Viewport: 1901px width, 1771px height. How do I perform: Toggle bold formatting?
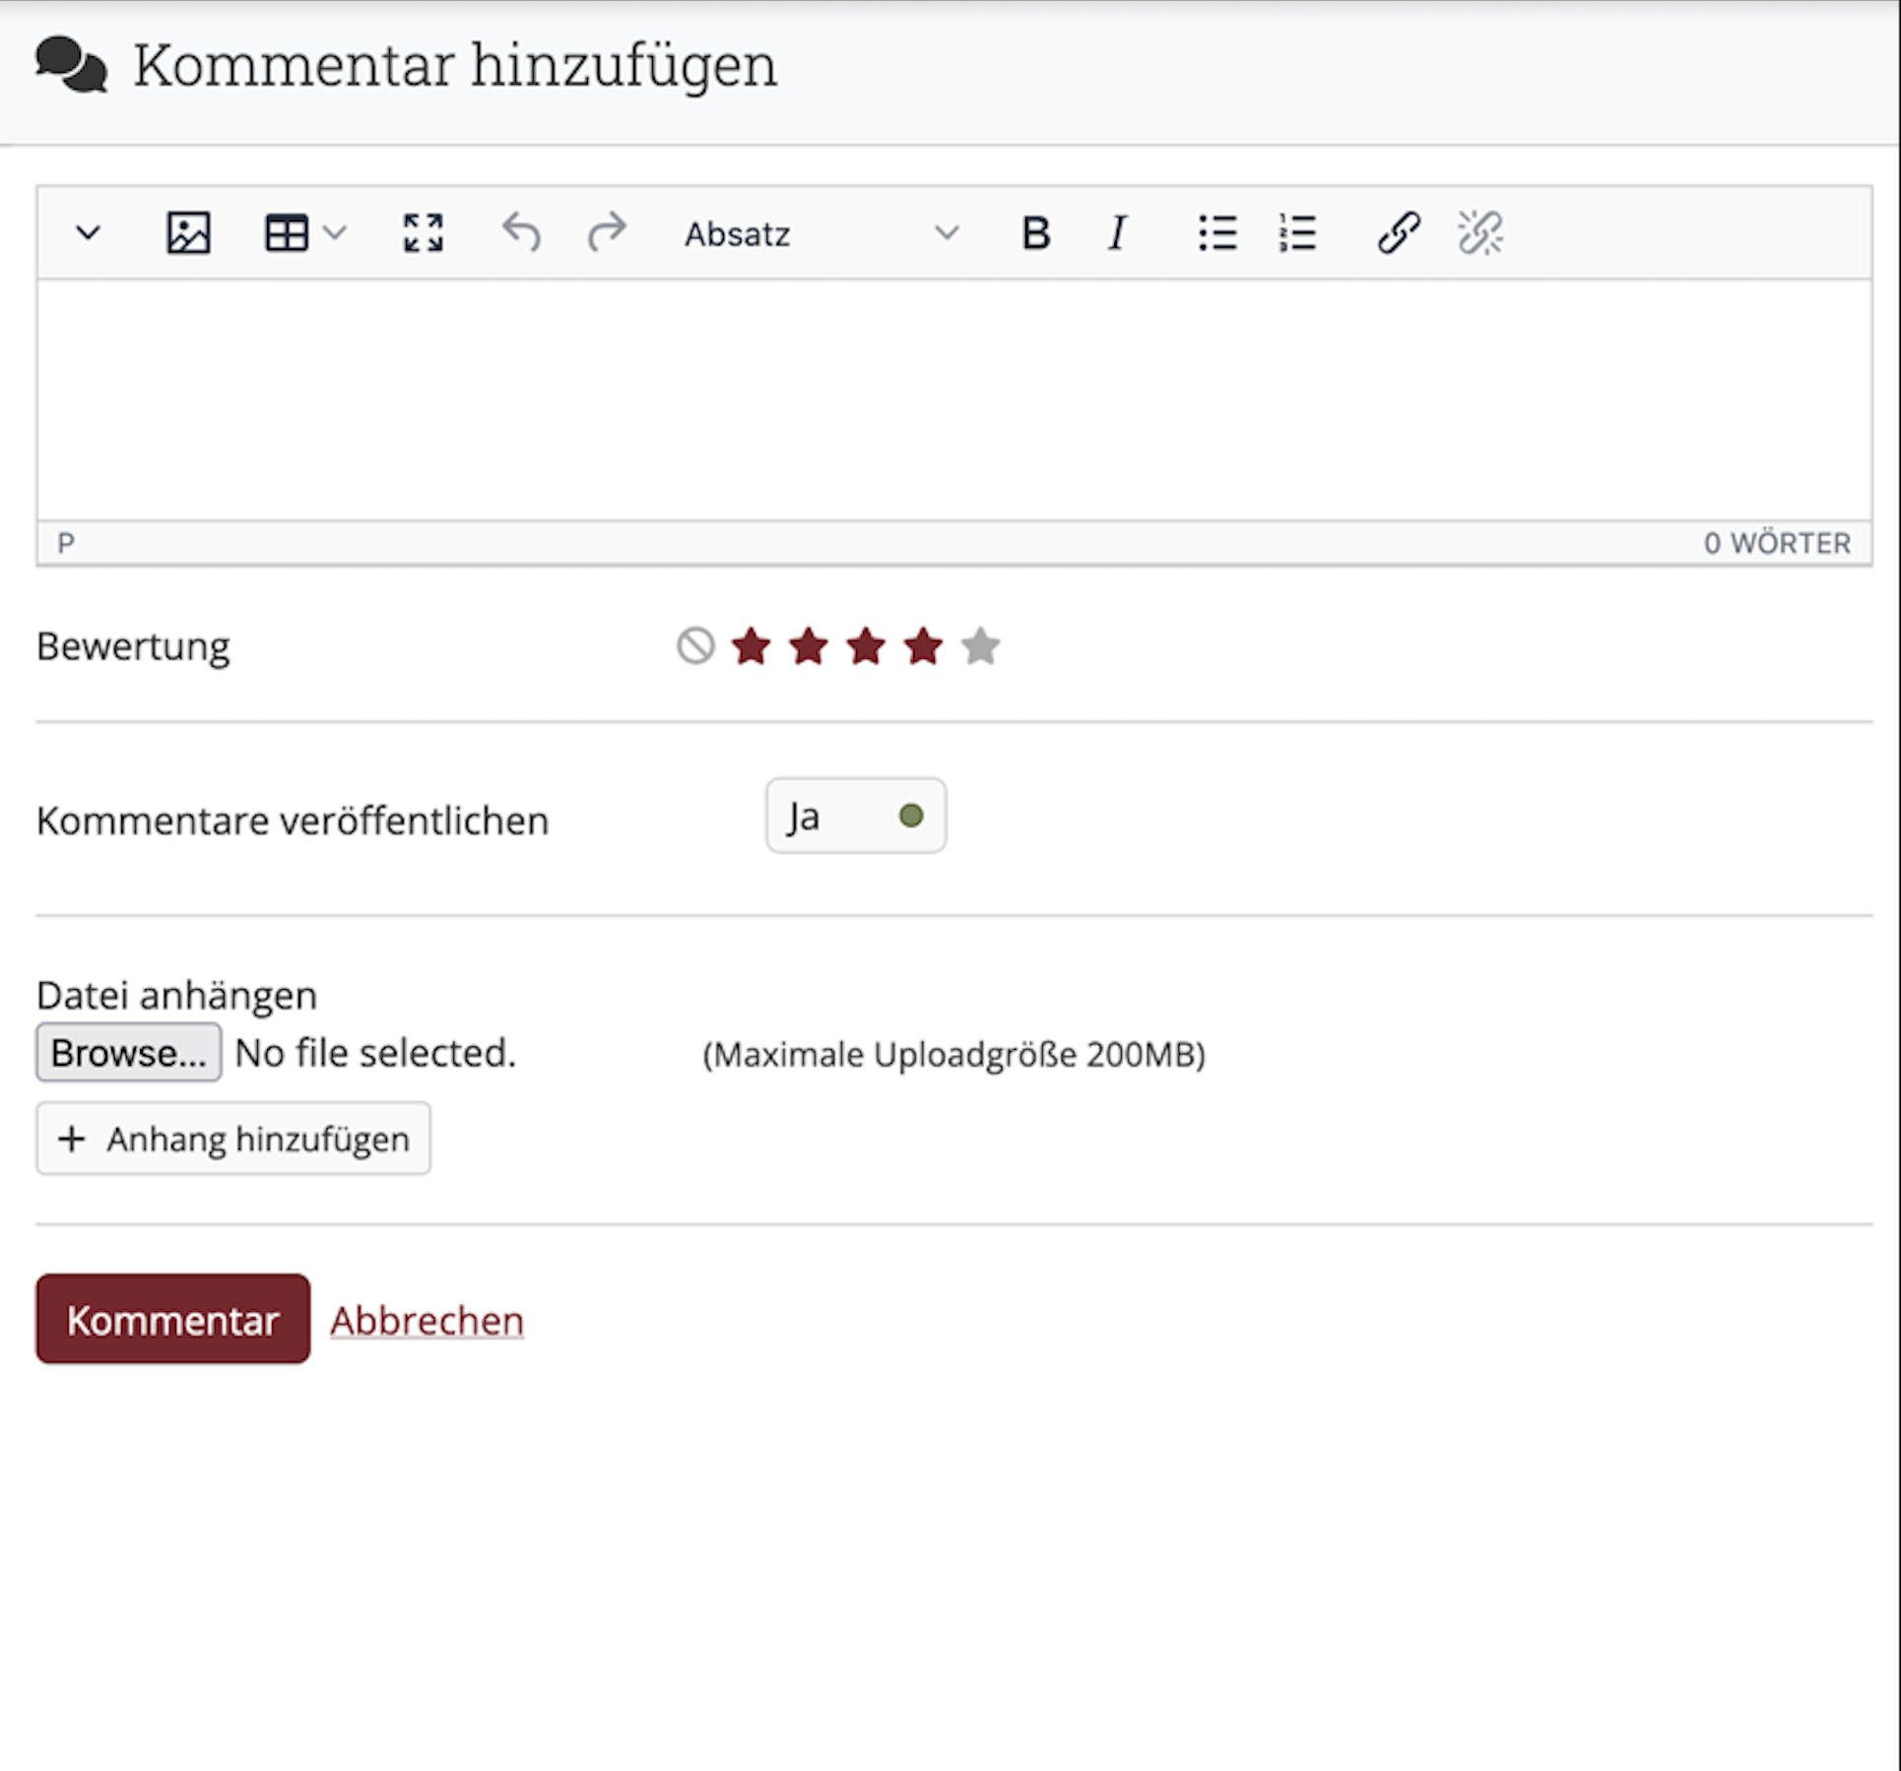(1035, 233)
